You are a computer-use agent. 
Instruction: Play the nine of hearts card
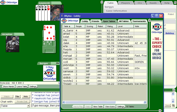click(x=49, y=13)
